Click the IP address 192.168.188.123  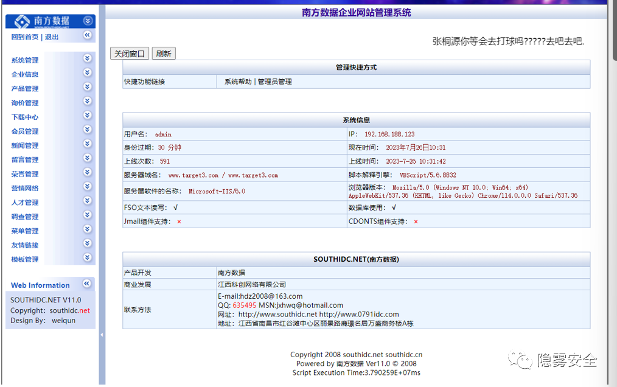pyautogui.click(x=389, y=134)
